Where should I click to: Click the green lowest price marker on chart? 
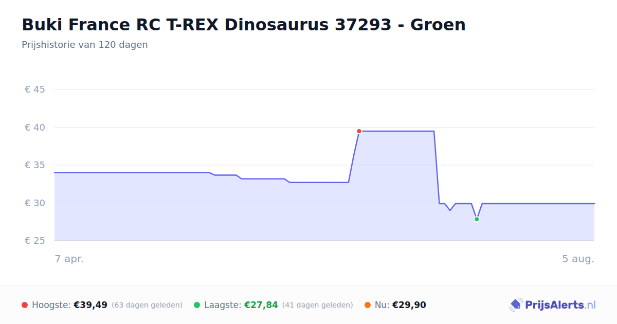[477, 219]
